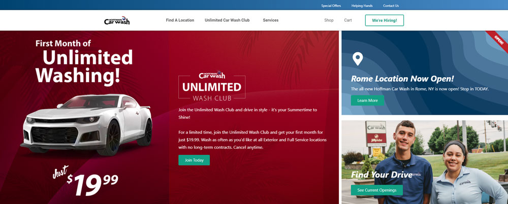Click the map pin location icon

(x=358, y=59)
